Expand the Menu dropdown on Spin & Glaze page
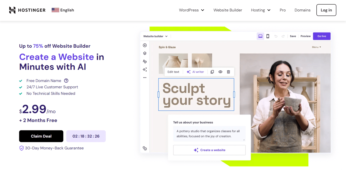 point(316,47)
